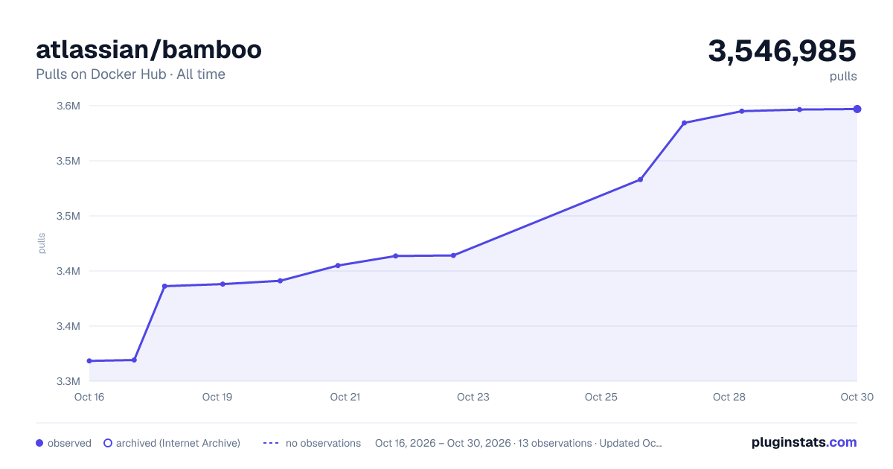
Task: Click the data point at the top of the first steep rise
Action: click(x=164, y=286)
